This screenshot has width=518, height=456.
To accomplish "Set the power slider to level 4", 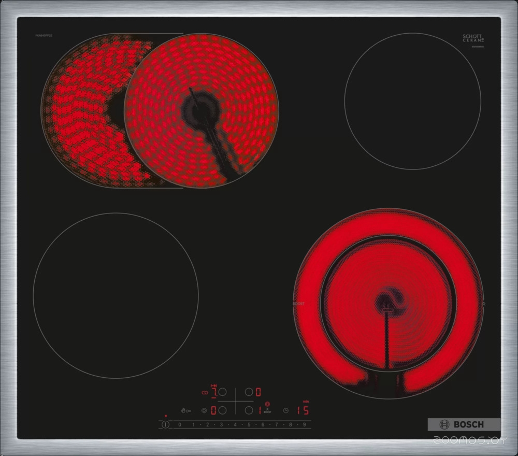I will pyautogui.click(x=235, y=424).
